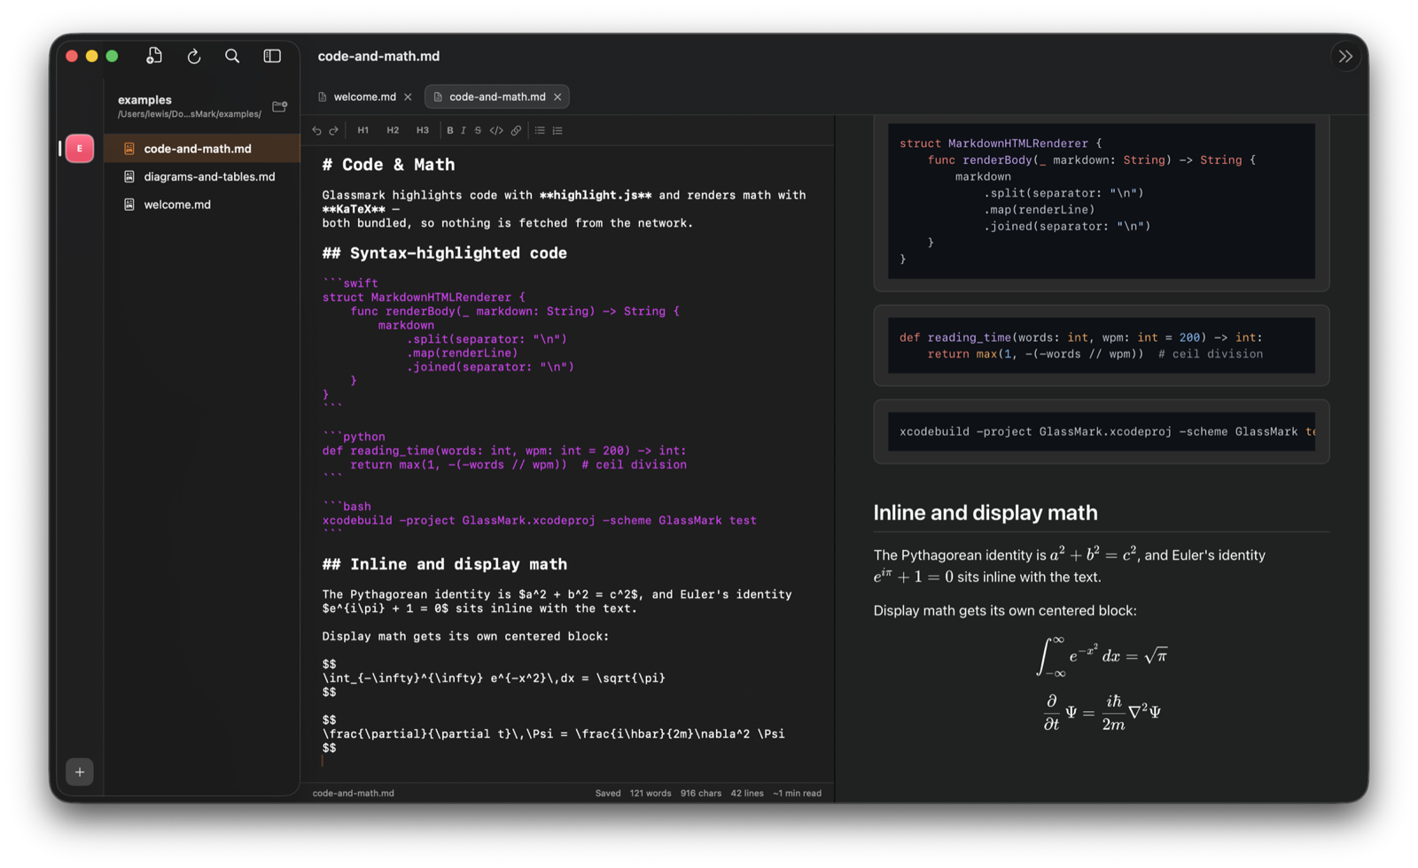Click the ```bash fence line in editor
1418x868 pixels.
[x=347, y=507]
